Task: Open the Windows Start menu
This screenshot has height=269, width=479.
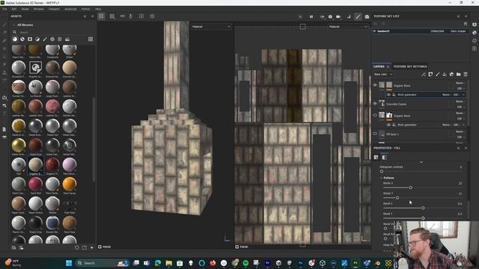Action: click(69, 263)
